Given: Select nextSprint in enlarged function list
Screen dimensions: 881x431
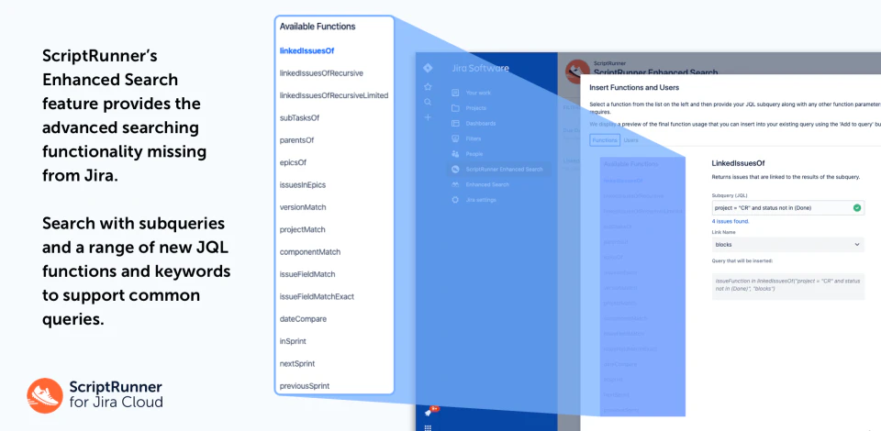Looking at the screenshot, I should coord(297,364).
